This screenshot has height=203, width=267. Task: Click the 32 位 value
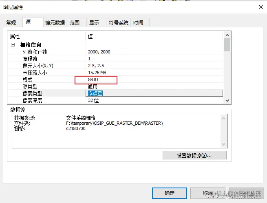point(93,100)
